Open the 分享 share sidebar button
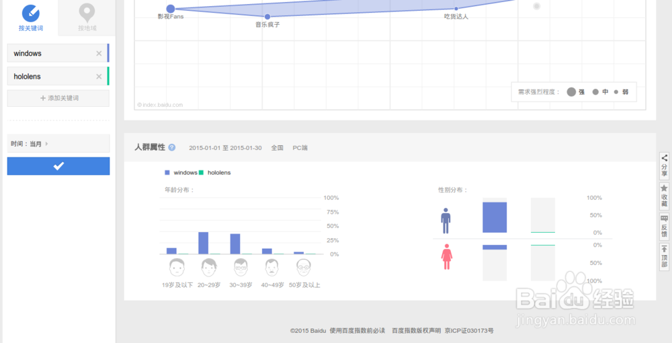Viewport: 672px width, 343px height. click(x=664, y=166)
